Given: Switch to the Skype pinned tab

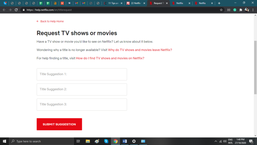Looking at the screenshot, I should pyautogui.click(x=5, y=3).
